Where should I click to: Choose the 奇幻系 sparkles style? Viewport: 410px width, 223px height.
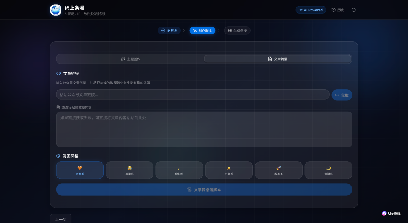pos(179,170)
